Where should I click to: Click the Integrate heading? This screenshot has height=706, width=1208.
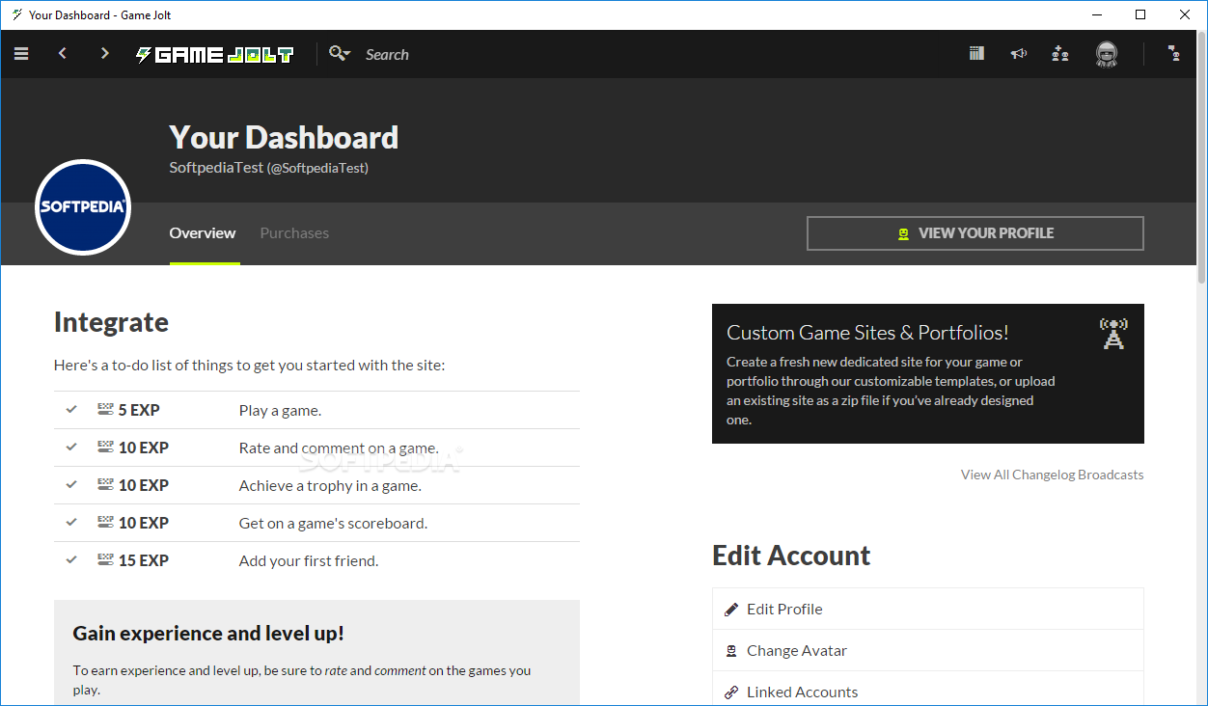(x=111, y=322)
